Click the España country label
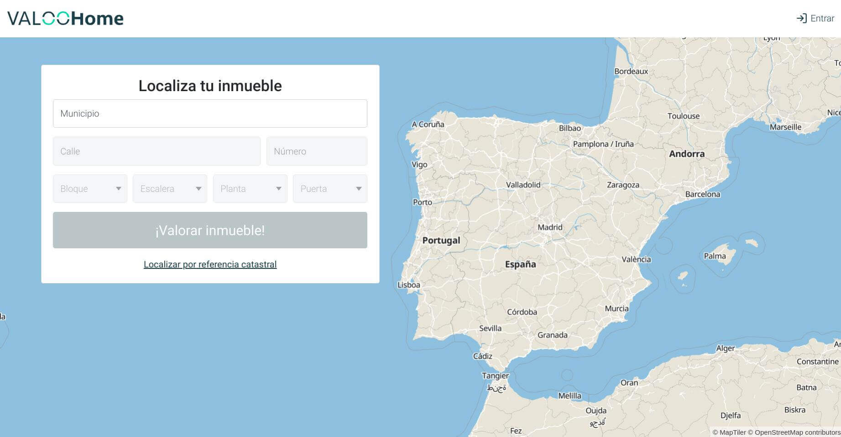This screenshot has width=841, height=437. click(x=520, y=264)
